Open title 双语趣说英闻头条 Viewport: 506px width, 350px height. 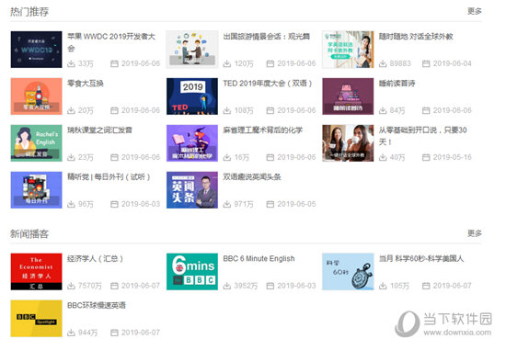tap(252, 176)
